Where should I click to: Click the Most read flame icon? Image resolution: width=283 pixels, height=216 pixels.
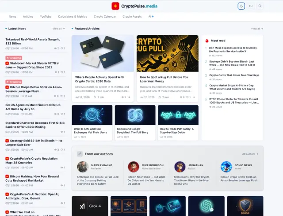(x=207, y=41)
